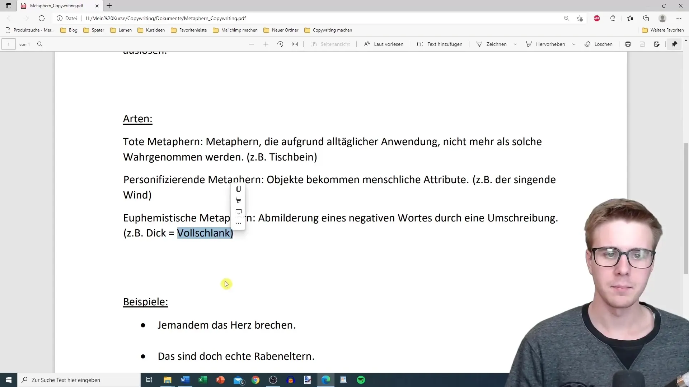The image size is (689, 387).
Task: Rotate the PDF page icon
Action: (280, 44)
